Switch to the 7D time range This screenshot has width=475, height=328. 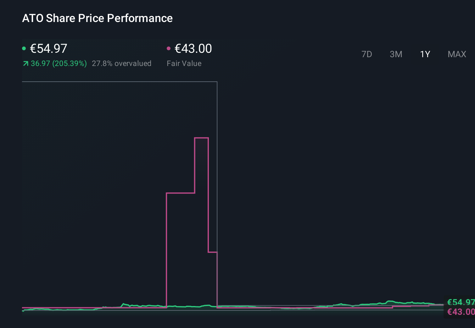tap(367, 54)
